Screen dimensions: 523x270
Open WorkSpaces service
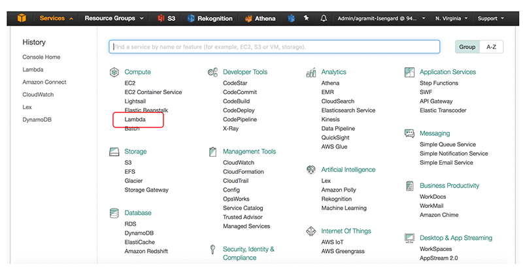(x=435, y=249)
